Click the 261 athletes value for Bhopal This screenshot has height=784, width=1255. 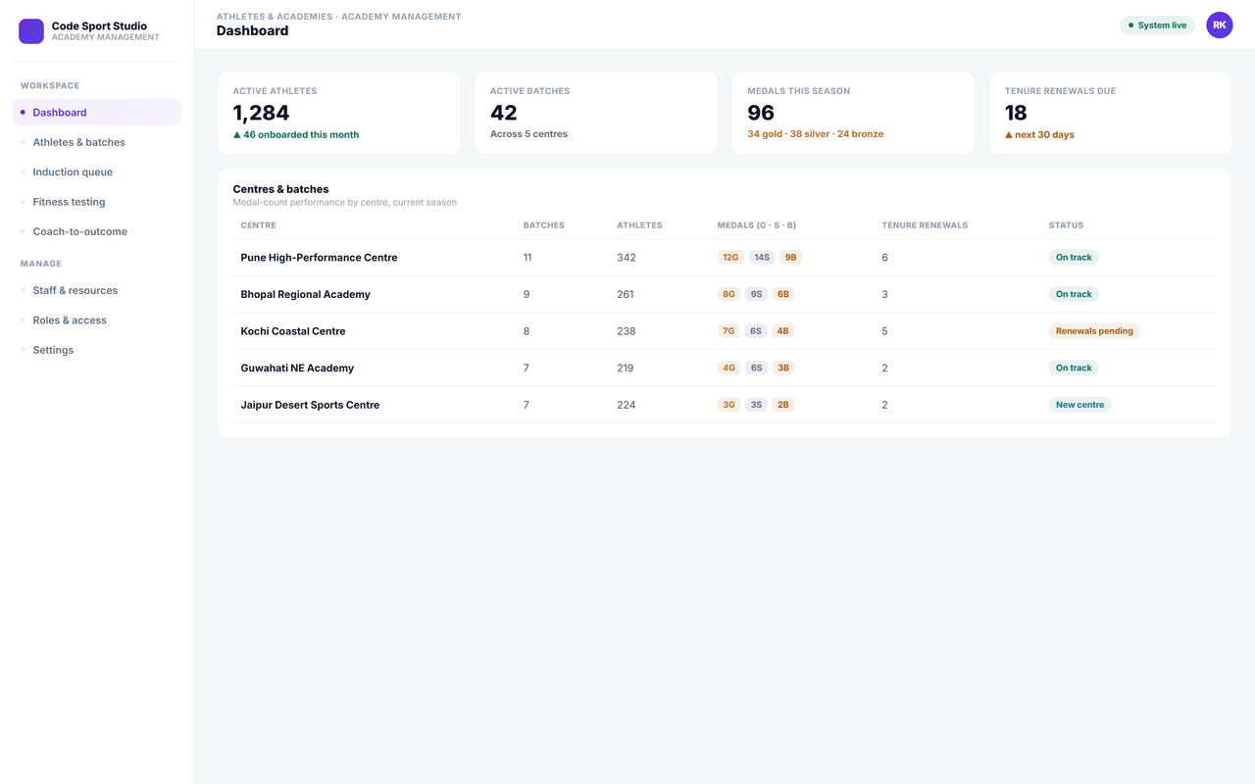click(x=626, y=294)
